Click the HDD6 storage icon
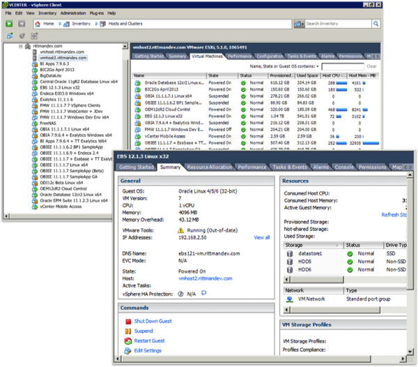The width and height of the screenshot is (418, 367). coord(290,270)
